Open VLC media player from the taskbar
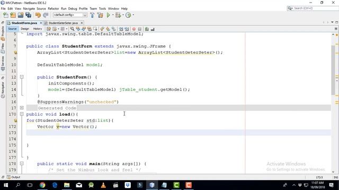The width and height of the screenshot is (339, 190). (103, 185)
